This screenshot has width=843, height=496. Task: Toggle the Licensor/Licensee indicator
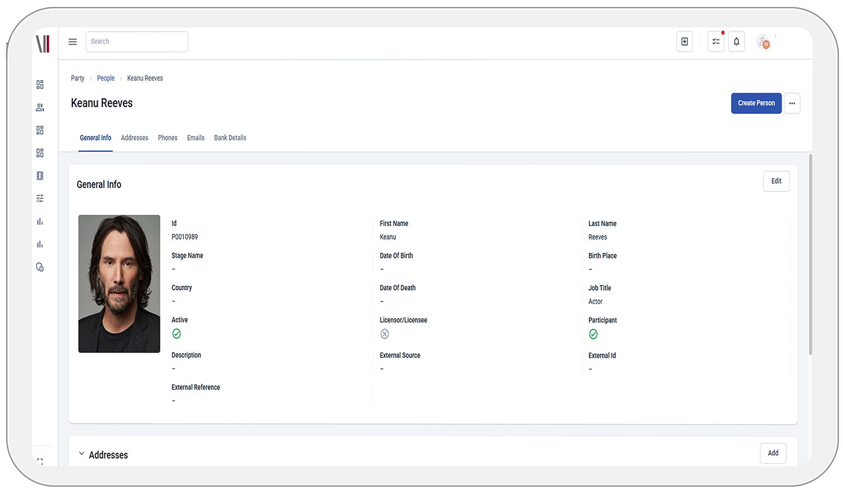tap(385, 333)
